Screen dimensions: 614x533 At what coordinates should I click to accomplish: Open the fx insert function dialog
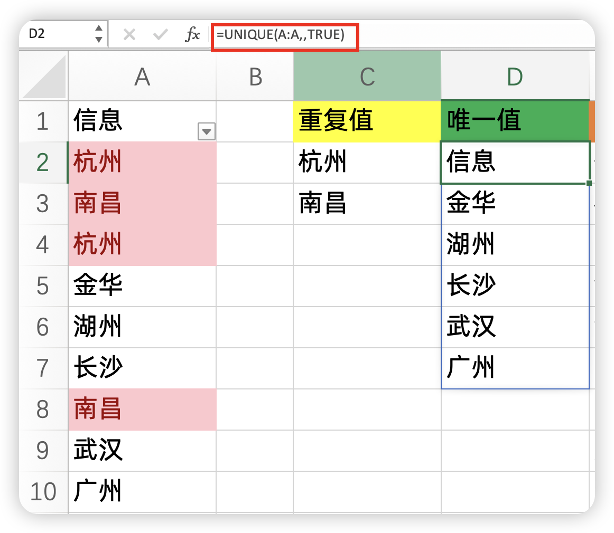click(192, 34)
